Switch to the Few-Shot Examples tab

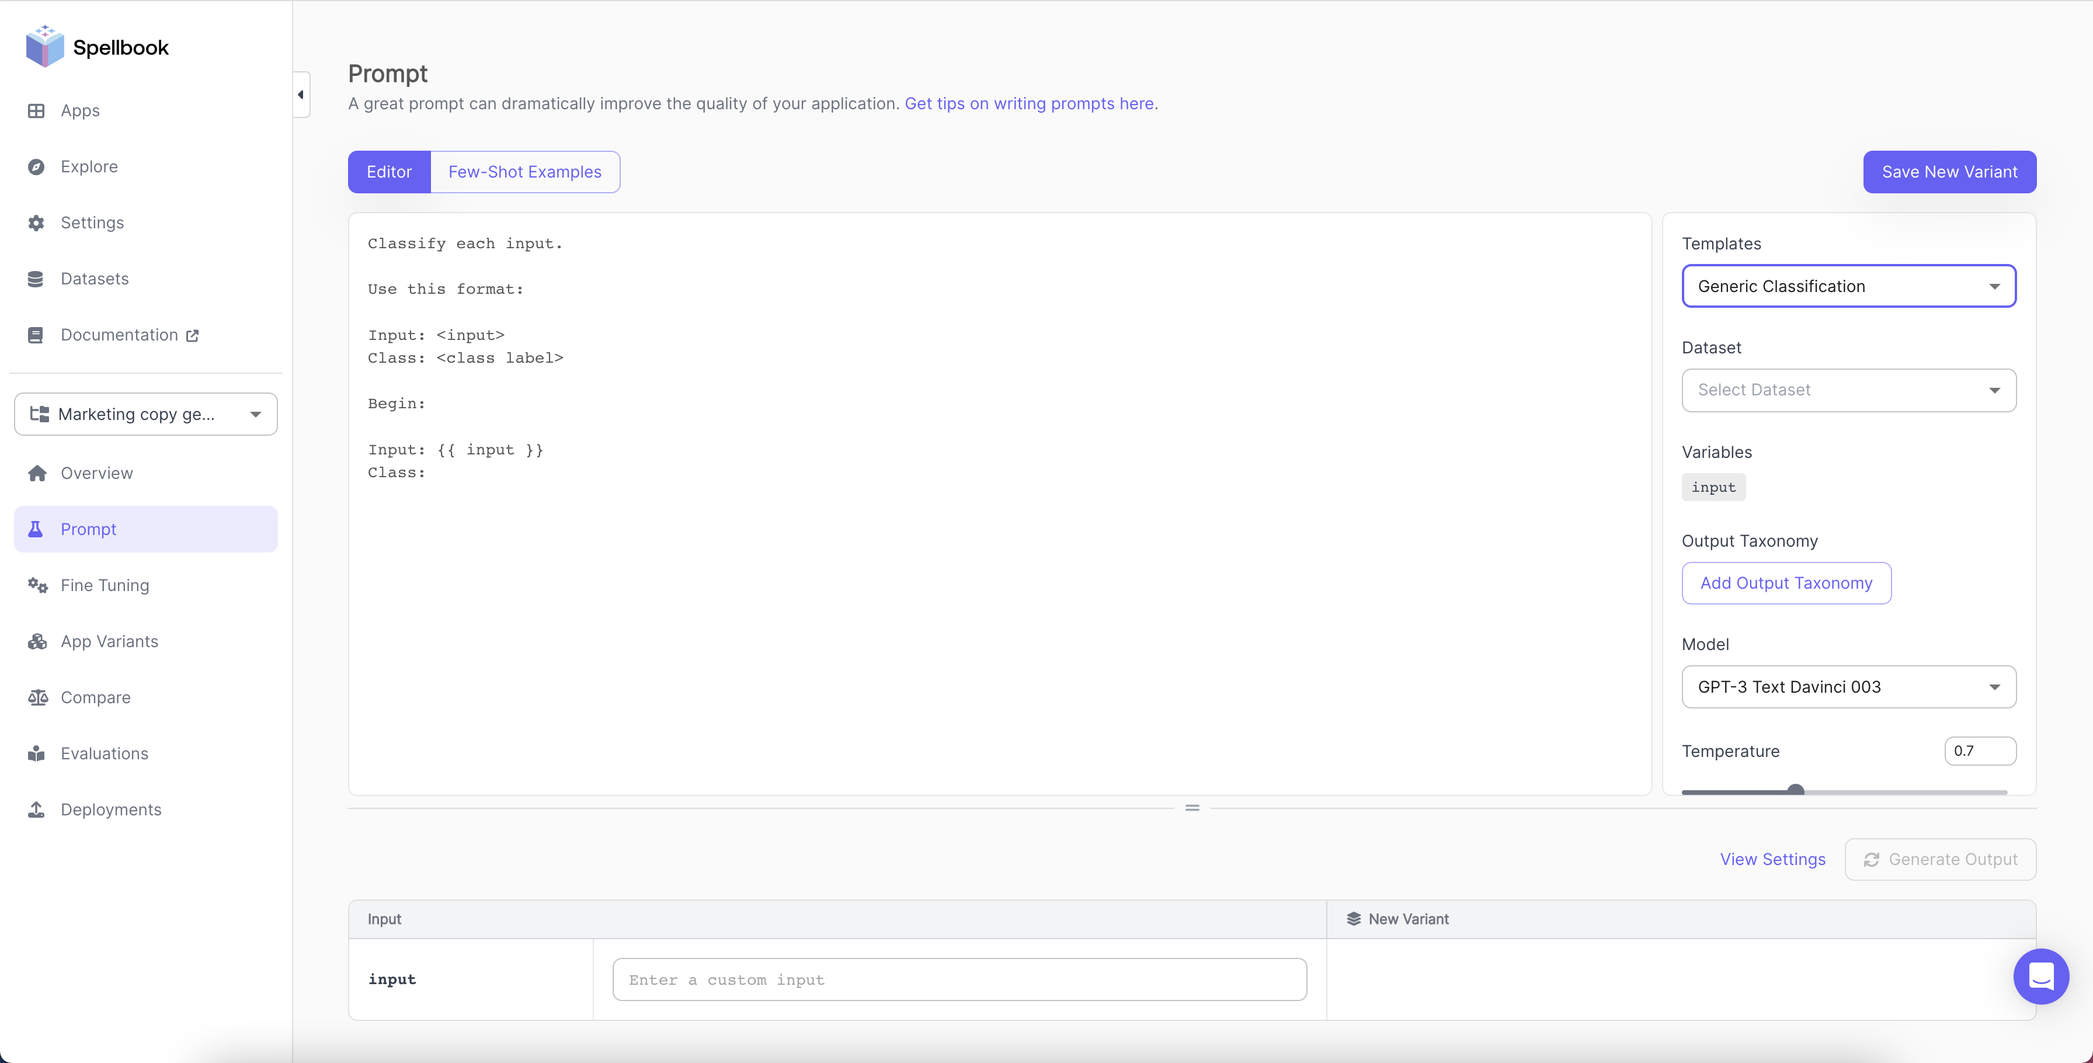[524, 172]
